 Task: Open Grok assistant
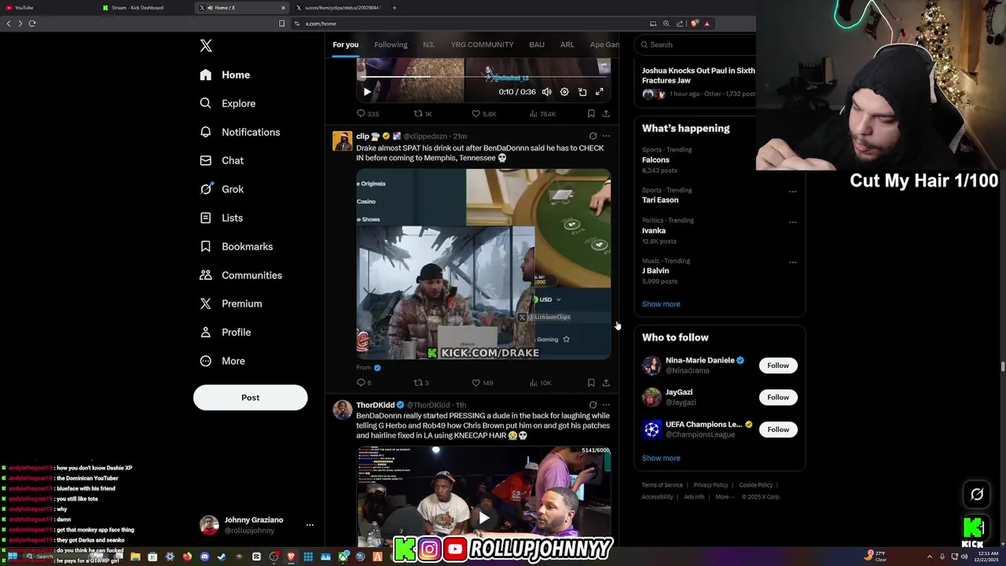pyautogui.click(x=222, y=189)
